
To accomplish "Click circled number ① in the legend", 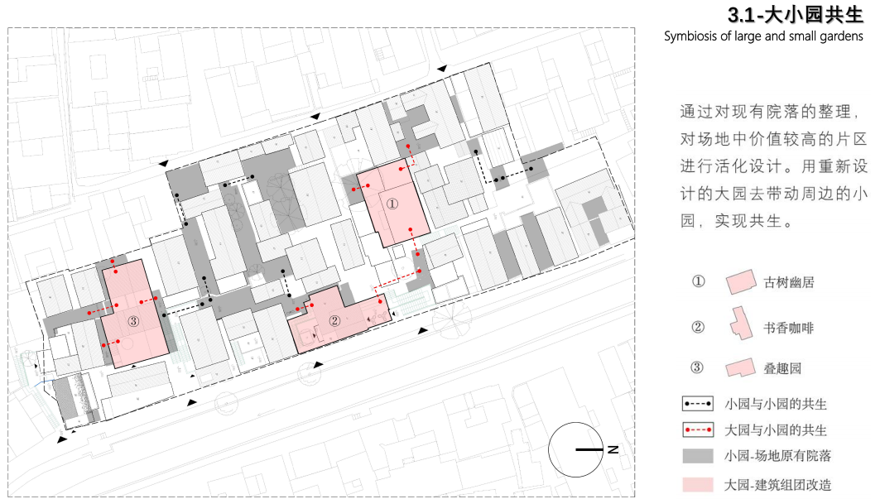I will tap(698, 281).
